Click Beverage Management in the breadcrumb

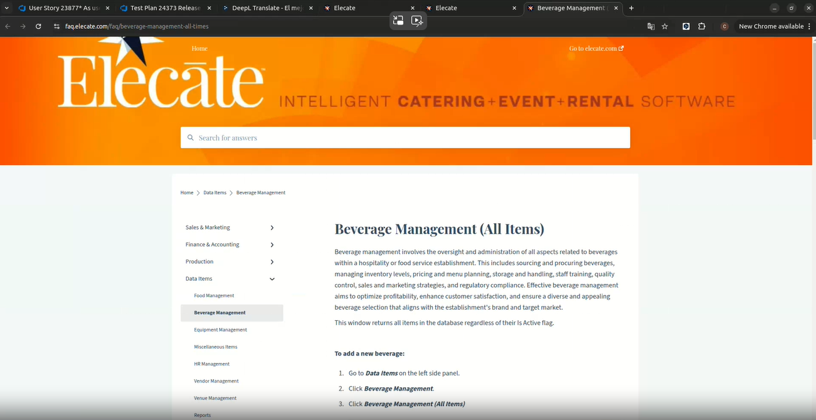261,192
